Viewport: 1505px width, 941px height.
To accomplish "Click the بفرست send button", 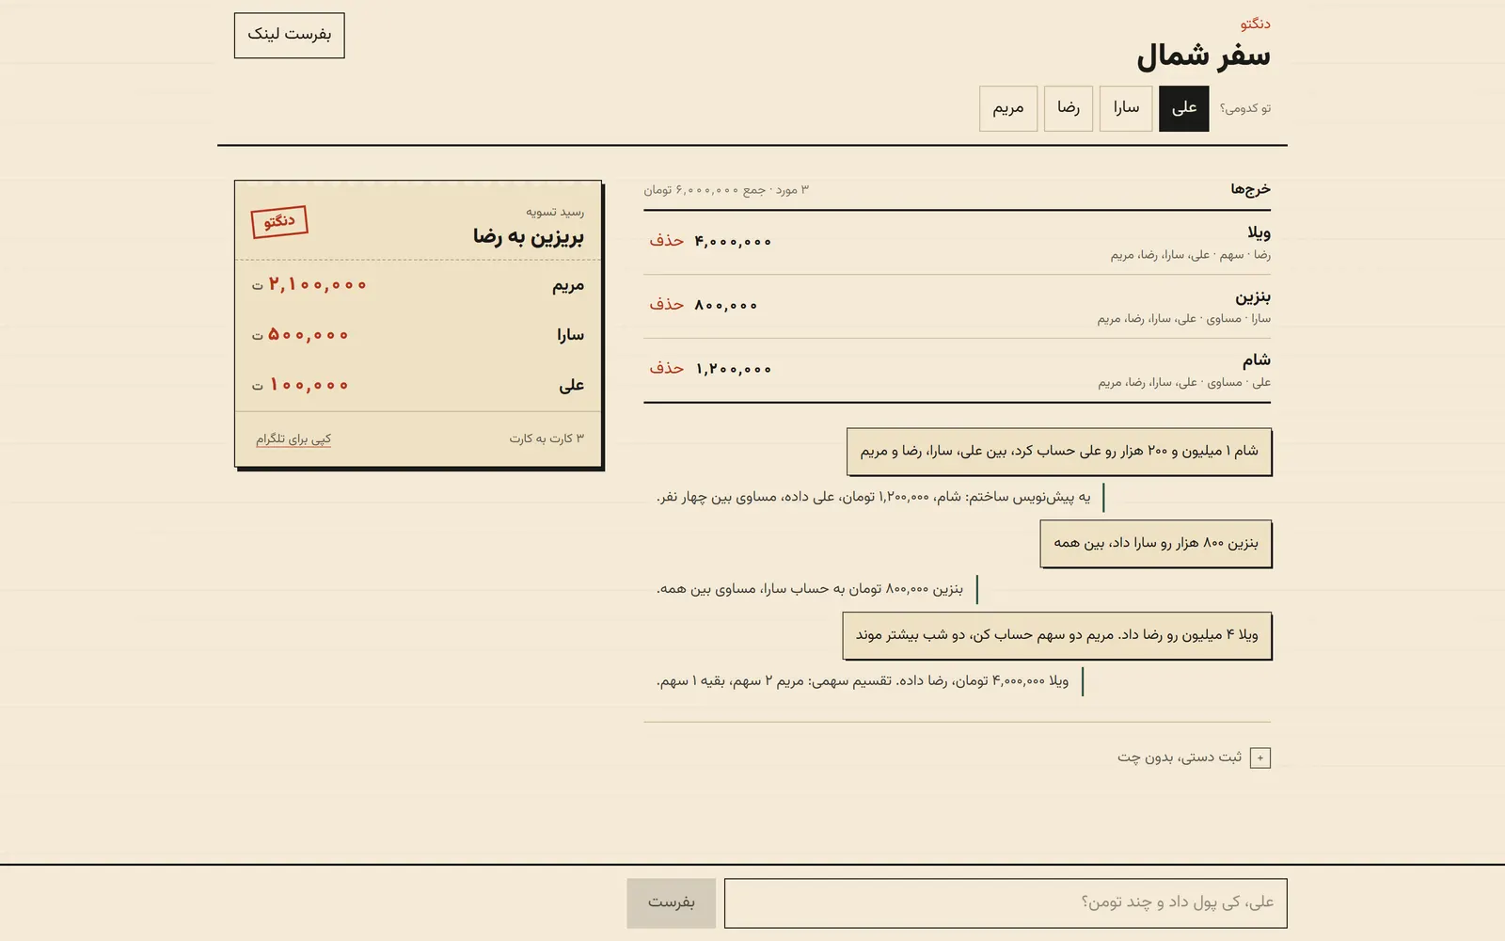I will [x=672, y=903].
